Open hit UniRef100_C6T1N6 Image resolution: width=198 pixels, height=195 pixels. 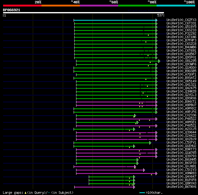[181, 37]
